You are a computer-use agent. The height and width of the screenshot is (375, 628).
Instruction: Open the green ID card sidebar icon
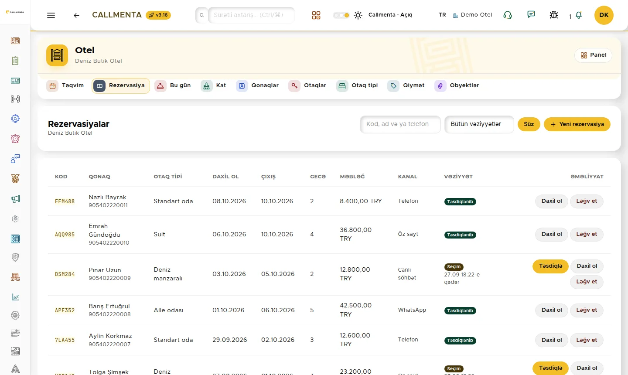pos(15,81)
